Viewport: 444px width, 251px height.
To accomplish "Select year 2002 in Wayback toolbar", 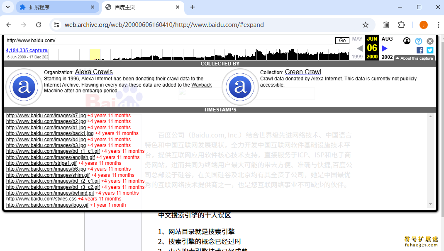I will (x=387, y=57).
